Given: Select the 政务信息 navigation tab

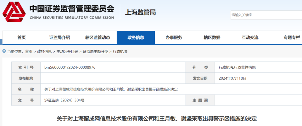Looking at the screenshot, I should click(136, 37).
